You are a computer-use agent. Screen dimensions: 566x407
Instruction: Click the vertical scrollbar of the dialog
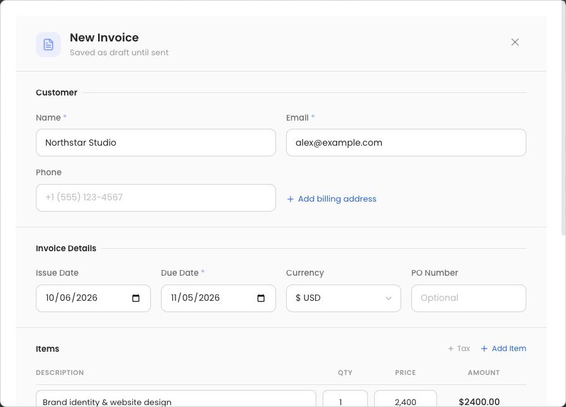[563, 119]
